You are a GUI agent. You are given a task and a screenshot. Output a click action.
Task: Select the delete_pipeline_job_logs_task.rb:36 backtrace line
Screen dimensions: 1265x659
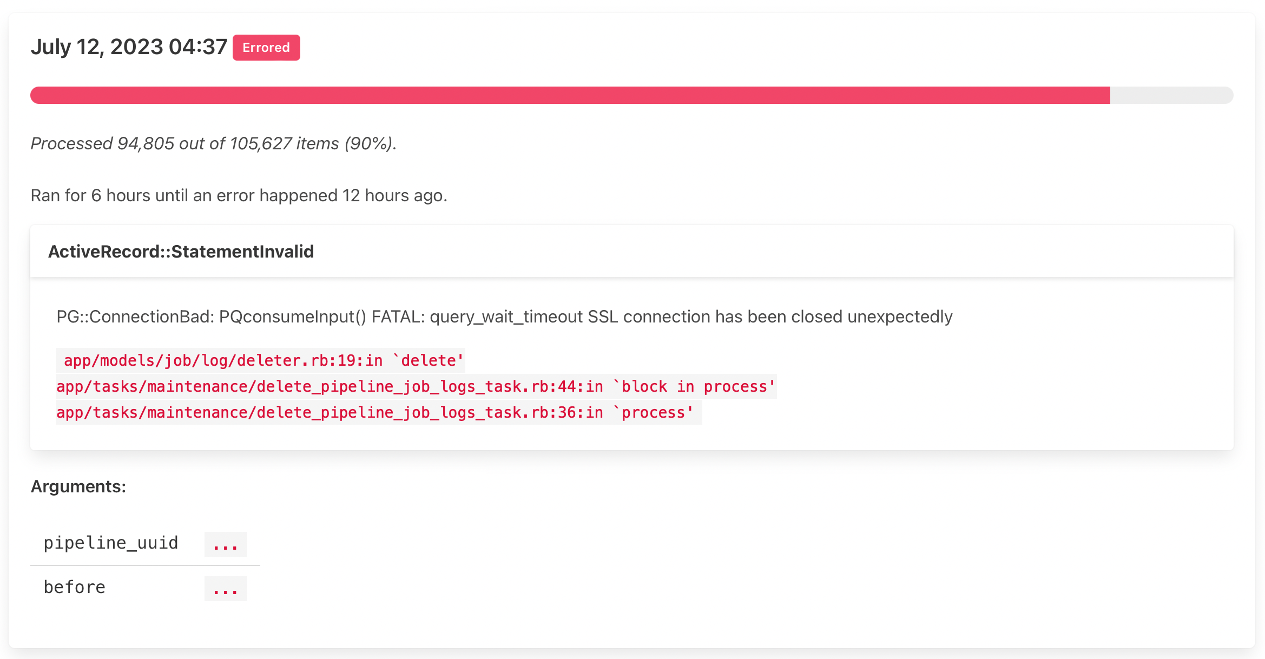[x=379, y=412]
